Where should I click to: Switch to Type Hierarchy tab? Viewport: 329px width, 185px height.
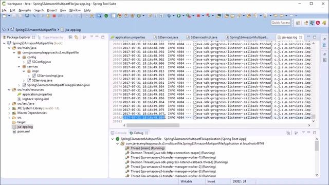click(50, 37)
